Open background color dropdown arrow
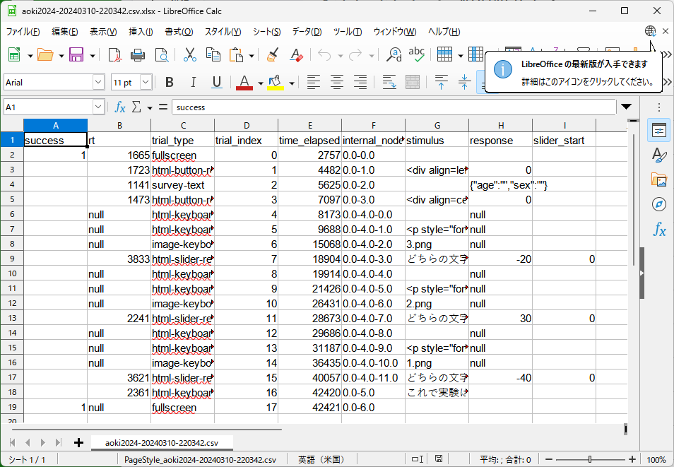Viewport: 674px width, 467px height. click(x=292, y=83)
